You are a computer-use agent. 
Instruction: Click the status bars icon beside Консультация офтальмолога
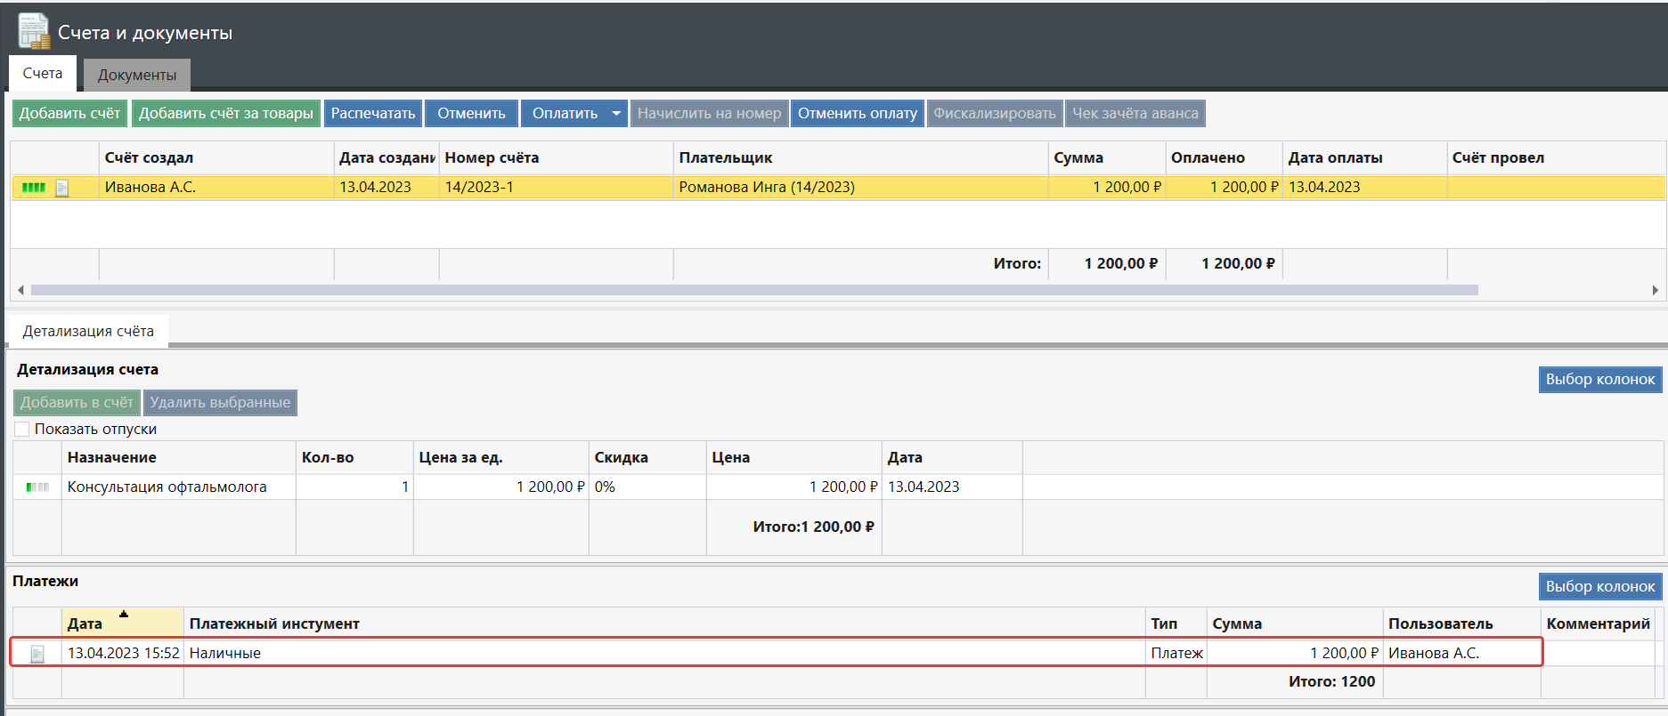37,487
